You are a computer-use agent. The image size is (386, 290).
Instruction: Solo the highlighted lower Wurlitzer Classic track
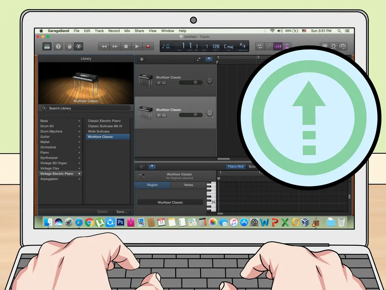164,115
